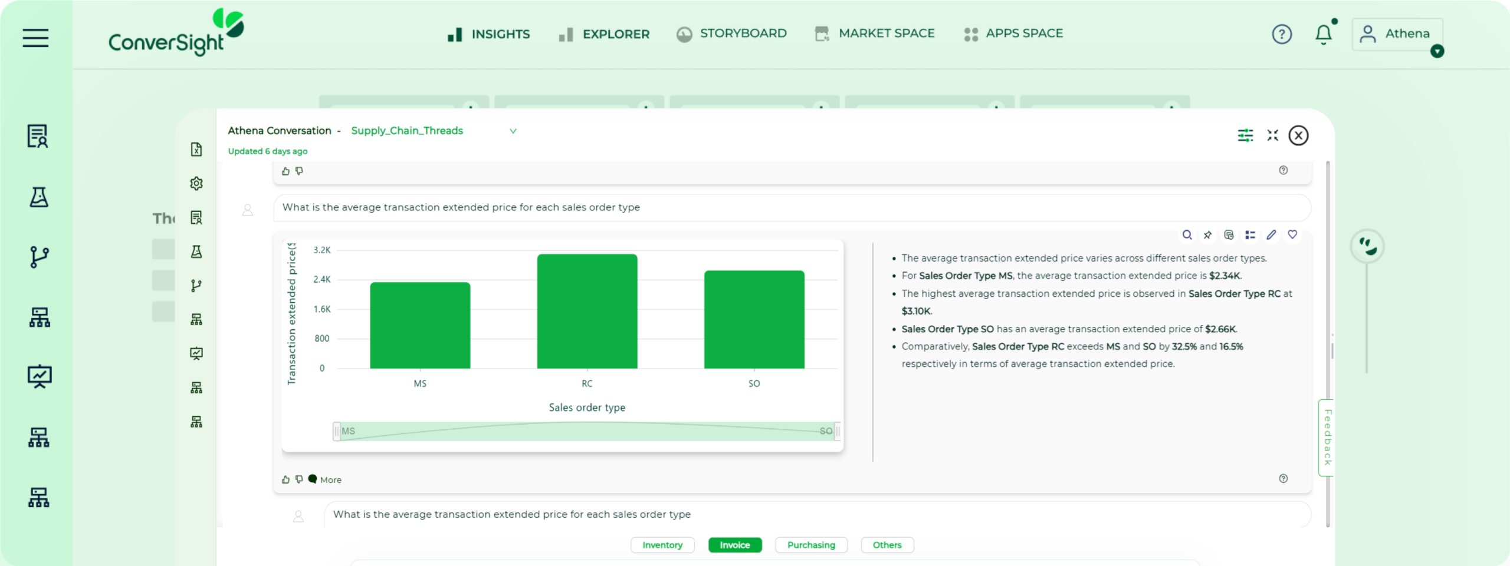Open the Storyboard tab
1510x566 pixels.
[731, 34]
